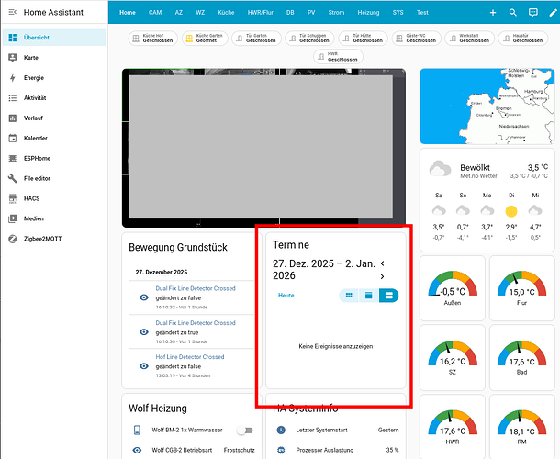Click the Heute button in Termine
560x459 pixels.
pos(286,296)
